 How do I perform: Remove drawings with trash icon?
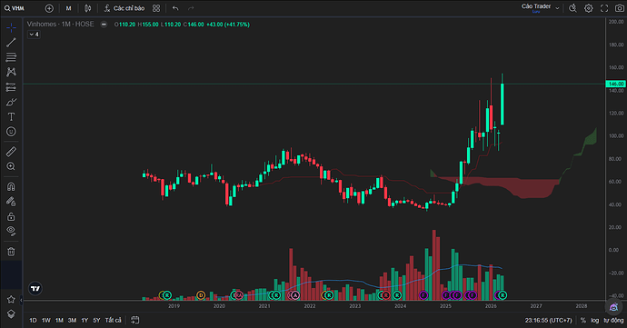(11, 252)
